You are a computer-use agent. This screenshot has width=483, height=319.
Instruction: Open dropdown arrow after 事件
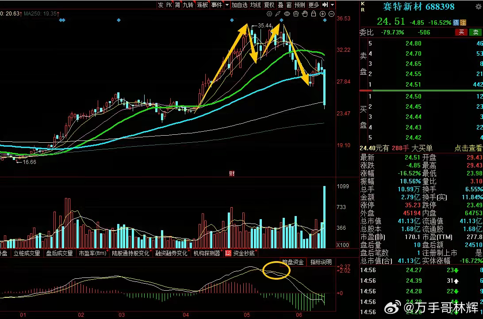click(227, 5)
